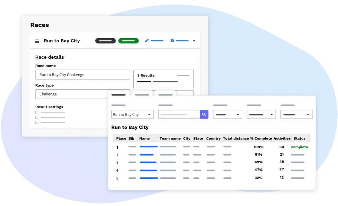This screenshot has width=338, height=206.
Task: Click the pencil edit icon in race header
Action: point(147,41)
